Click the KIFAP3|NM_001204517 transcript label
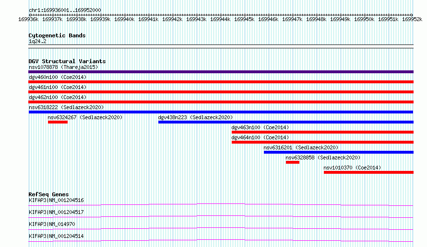 [56, 212]
